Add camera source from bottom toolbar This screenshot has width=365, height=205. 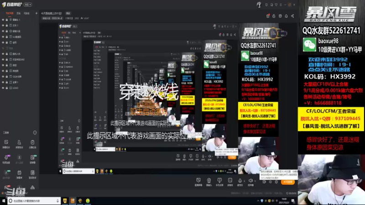[x=209, y=182]
